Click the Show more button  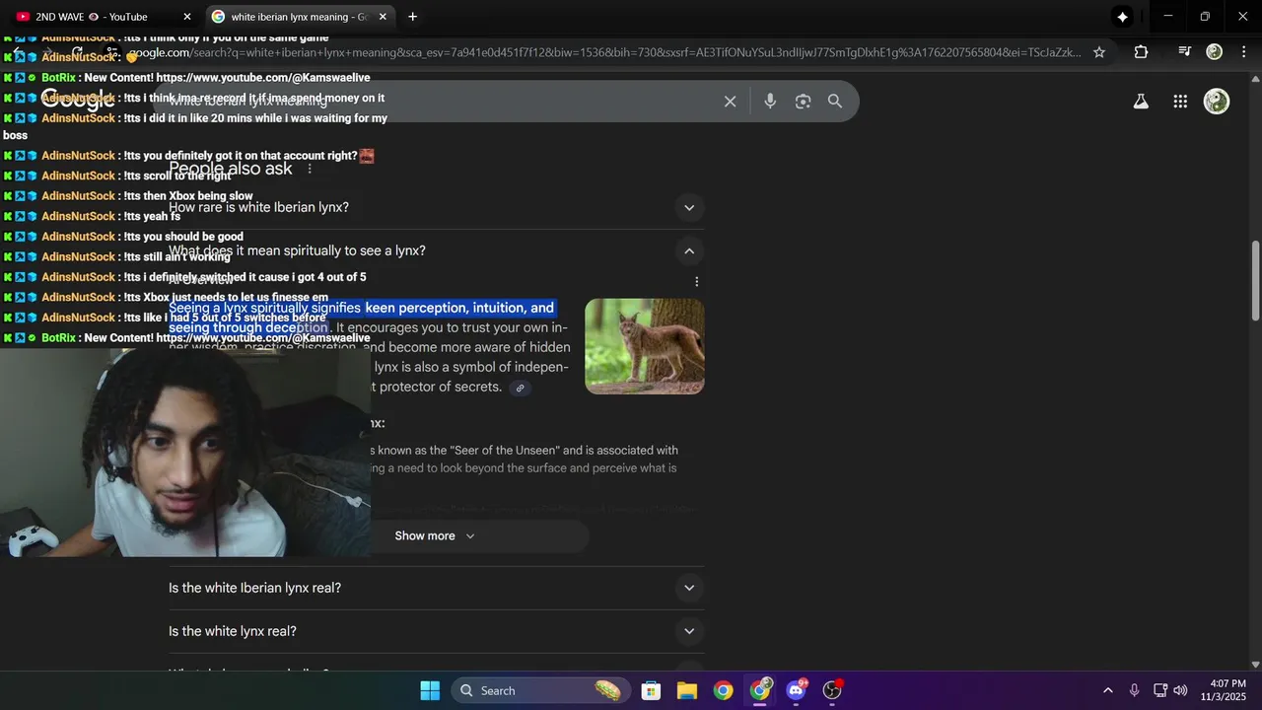(435, 535)
